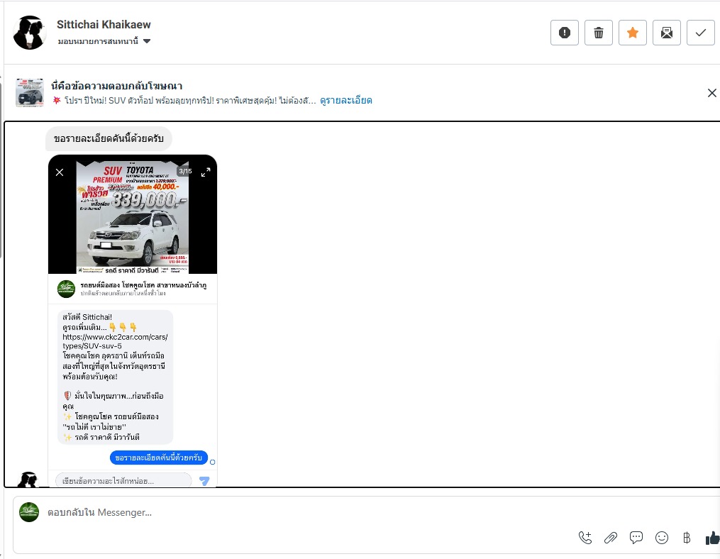Send a thumbs-up like
Image resolution: width=720 pixels, height=559 pixels.
713,538
